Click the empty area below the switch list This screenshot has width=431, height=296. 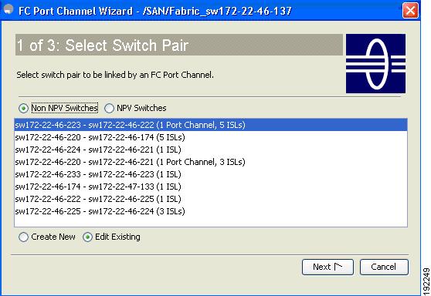pyautogui.click(x=211, y=222)
